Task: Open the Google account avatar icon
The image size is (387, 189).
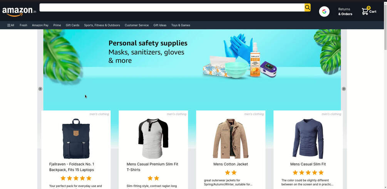Action: (324, 12)
